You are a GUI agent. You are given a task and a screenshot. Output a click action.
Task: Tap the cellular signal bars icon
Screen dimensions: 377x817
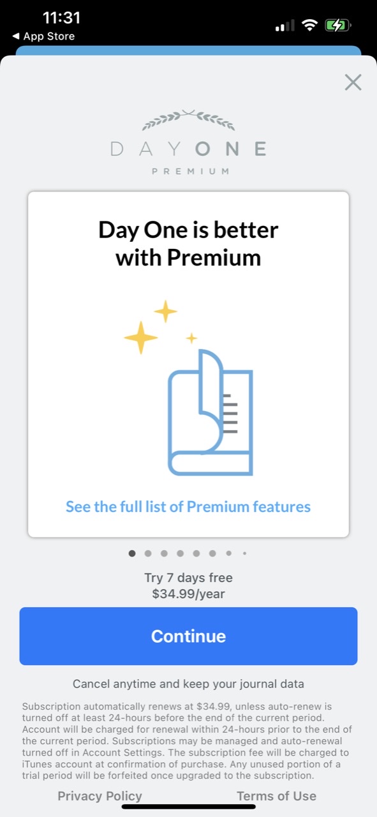pos(285,26)
